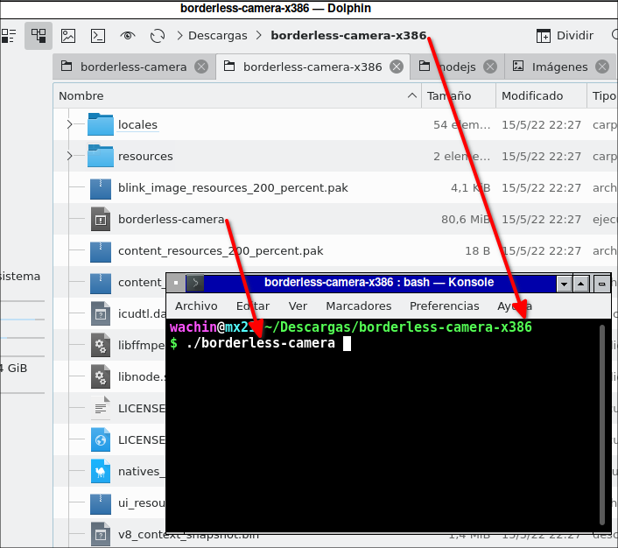618x548 pixels.
Task: Switch to the nodejs tab
Action: (x=456, y=67)
